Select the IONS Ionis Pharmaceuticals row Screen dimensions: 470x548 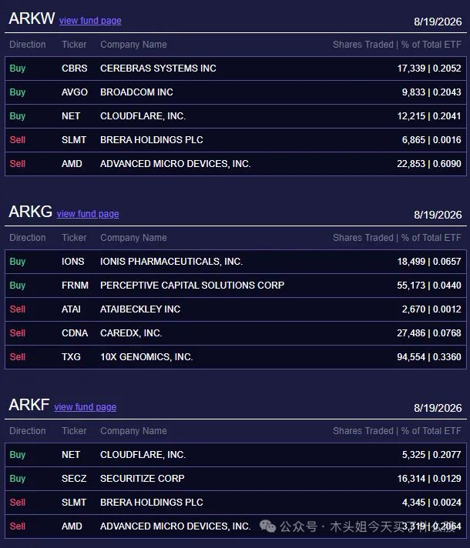(236, 262)
